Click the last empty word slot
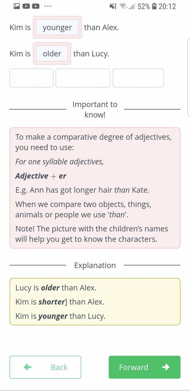The width and height of the screenshot is (190, 391). [138, 78]
